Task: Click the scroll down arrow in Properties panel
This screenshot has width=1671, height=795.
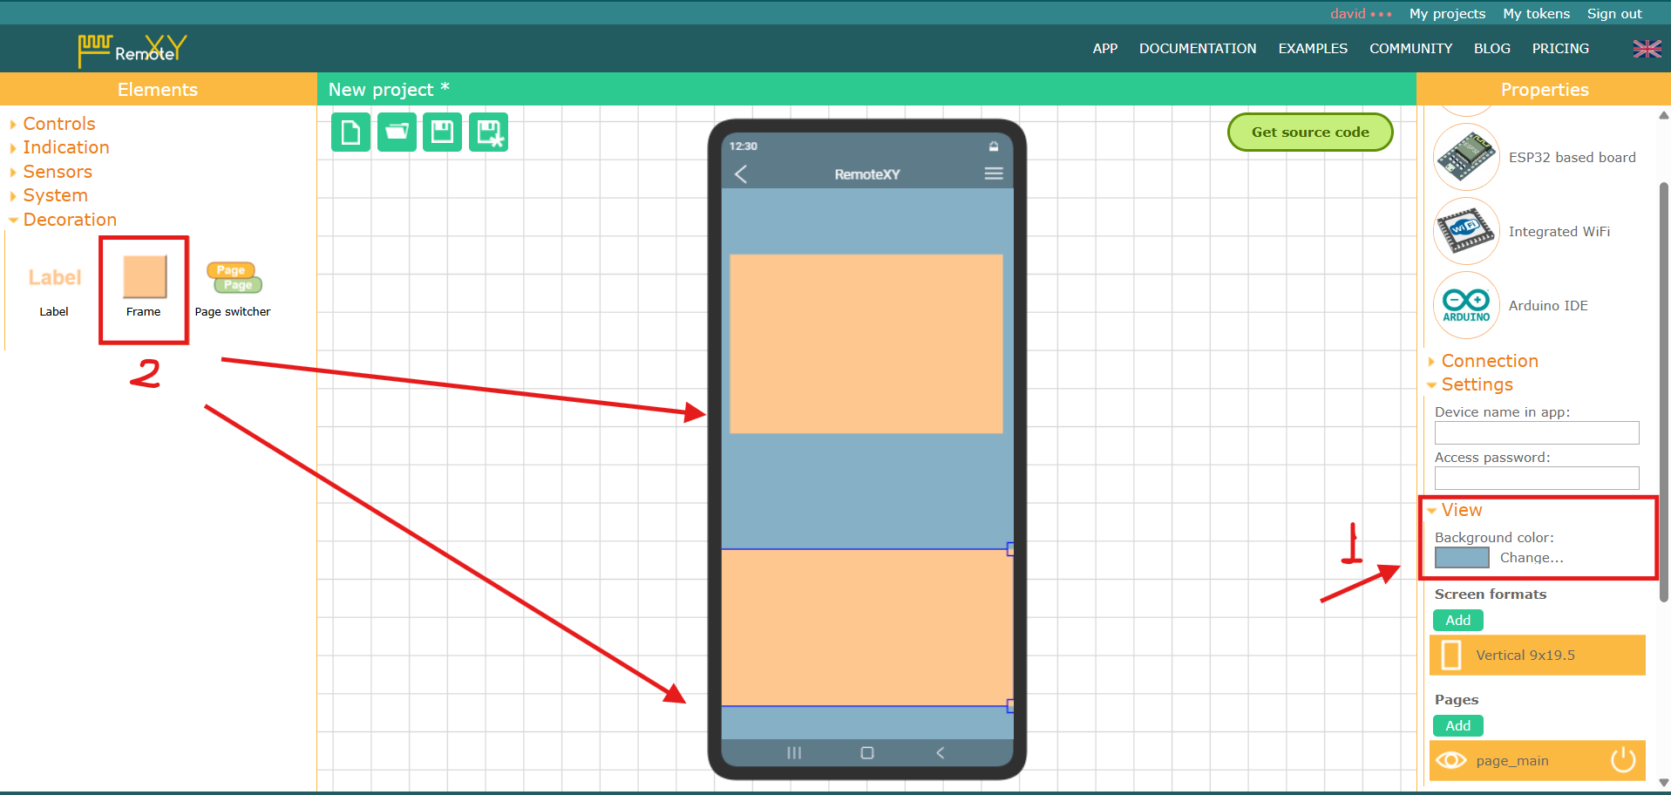Action: point(1664,783)
